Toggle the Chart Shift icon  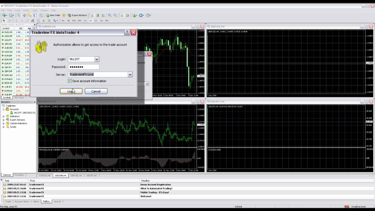(x=128, y=15)
